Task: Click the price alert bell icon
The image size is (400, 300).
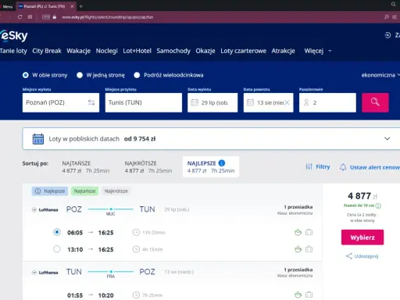Action: tap(343, 167)
